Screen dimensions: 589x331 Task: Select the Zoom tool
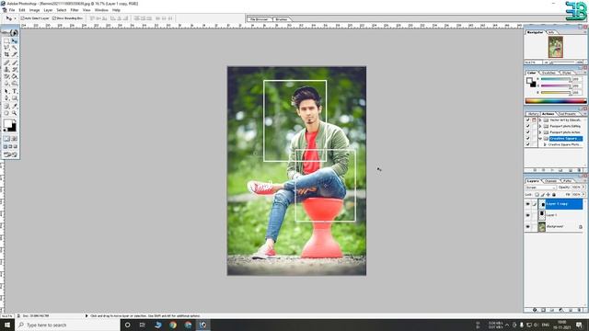(x=15, y=113)
